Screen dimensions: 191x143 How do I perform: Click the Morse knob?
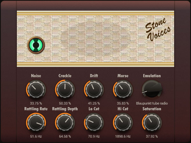(x=123, y=89)
